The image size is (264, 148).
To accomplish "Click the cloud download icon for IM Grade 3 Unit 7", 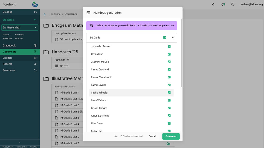I will pyautogui.click(x=168, y=143).
